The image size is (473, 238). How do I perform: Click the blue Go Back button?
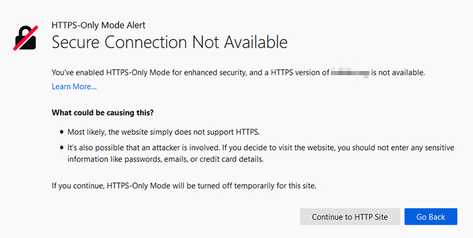coord(431,217)
